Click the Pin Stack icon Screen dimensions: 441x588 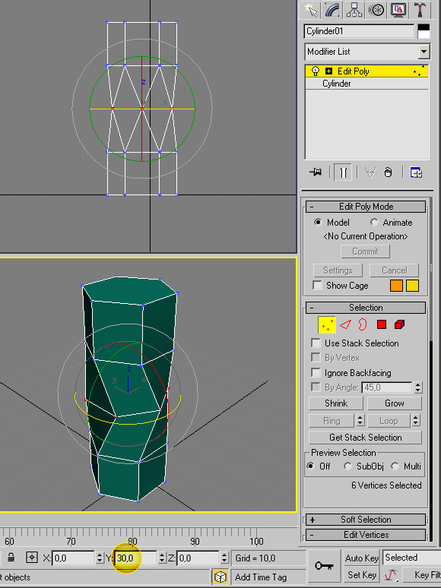pyautogui.click(x=316, y=172)
